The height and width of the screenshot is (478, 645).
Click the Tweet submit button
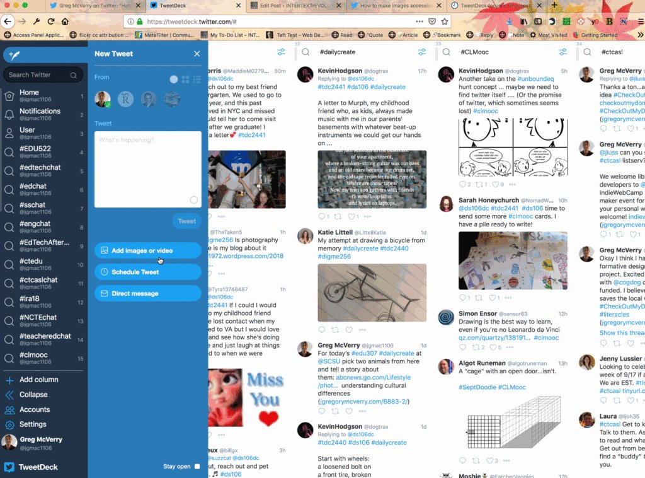pos(186,221)
